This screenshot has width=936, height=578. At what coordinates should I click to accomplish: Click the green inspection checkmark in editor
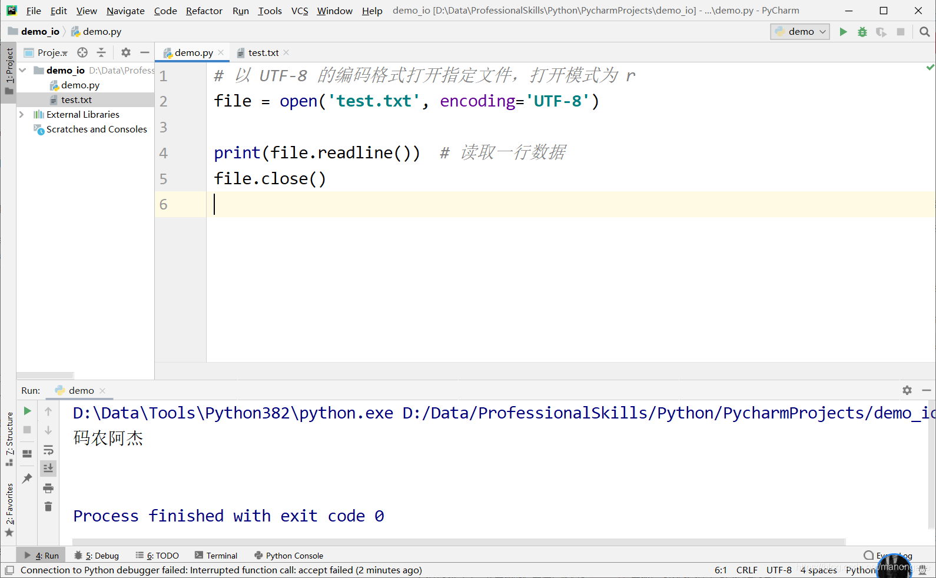[x=930, y=68]
